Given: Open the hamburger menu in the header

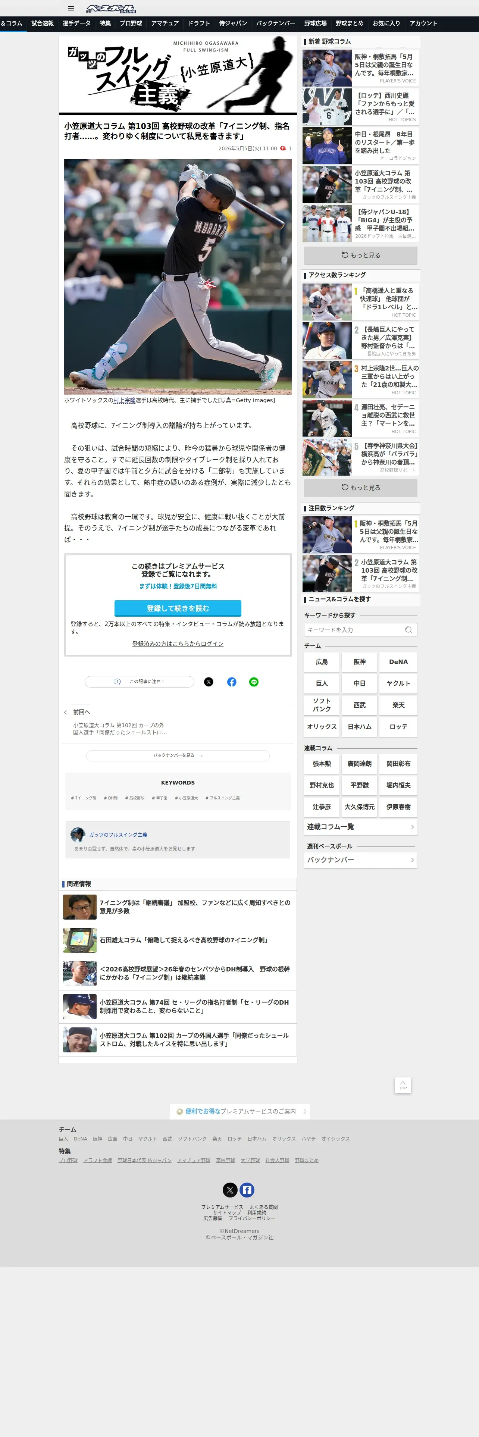Looking at the screenshot, I should (71, 8).
